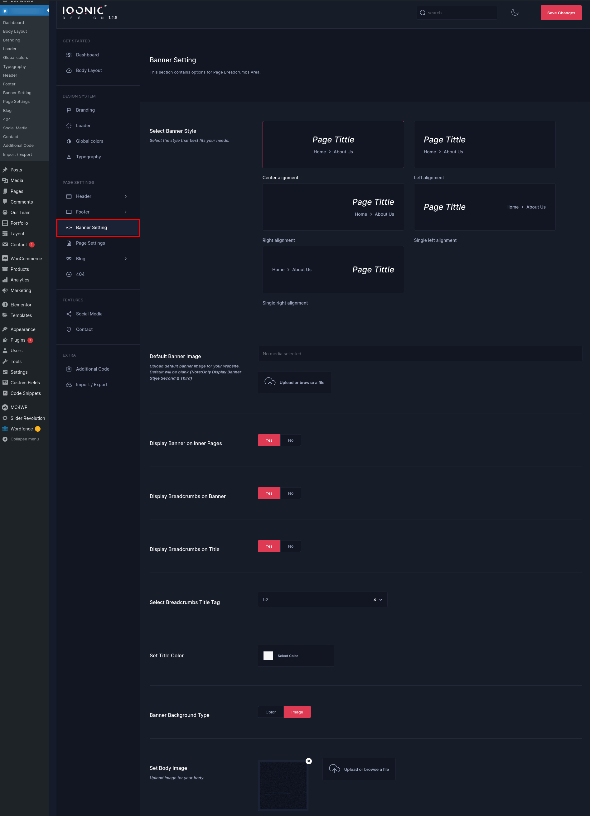Open Templates in admin menu
590x816 pixels.
(x=21, y=315)
